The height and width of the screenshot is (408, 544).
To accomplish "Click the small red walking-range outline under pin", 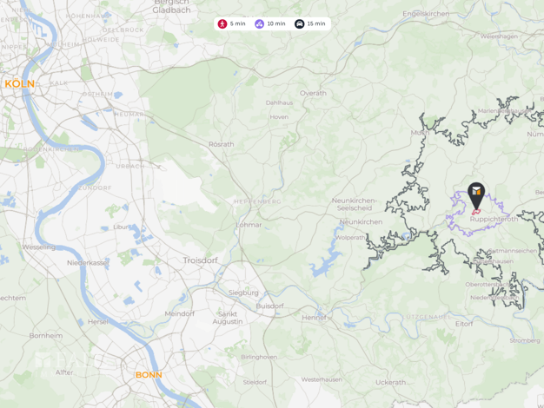I will tap(476, 212).
